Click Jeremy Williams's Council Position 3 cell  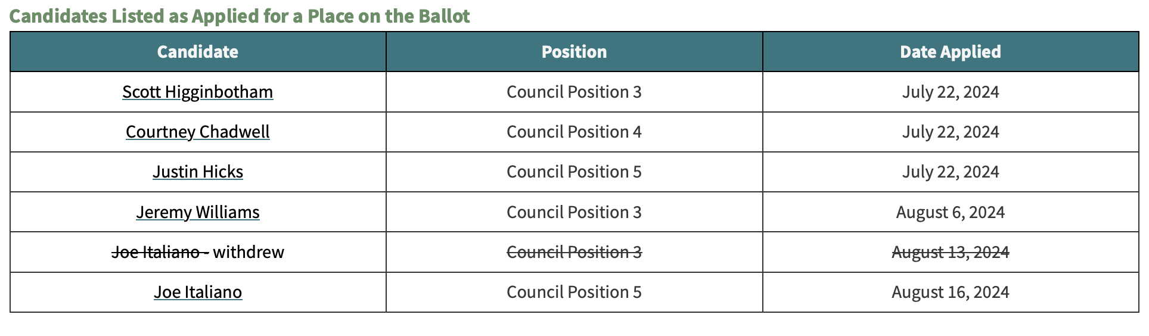574,212
